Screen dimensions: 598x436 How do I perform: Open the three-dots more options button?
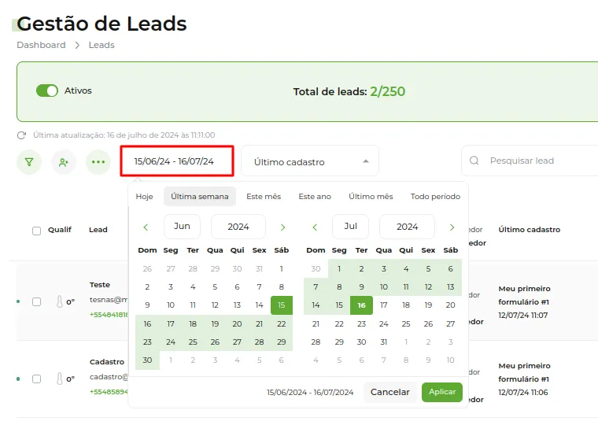98,162
